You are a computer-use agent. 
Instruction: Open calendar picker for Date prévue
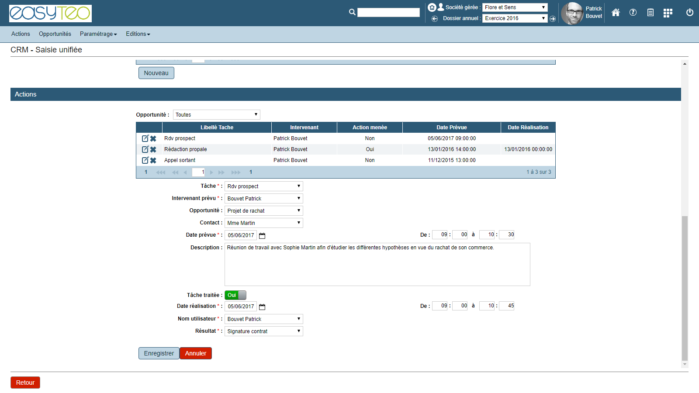click(262, 236)
